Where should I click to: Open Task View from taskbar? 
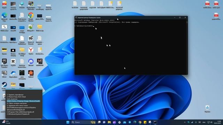tap(99, 122)
